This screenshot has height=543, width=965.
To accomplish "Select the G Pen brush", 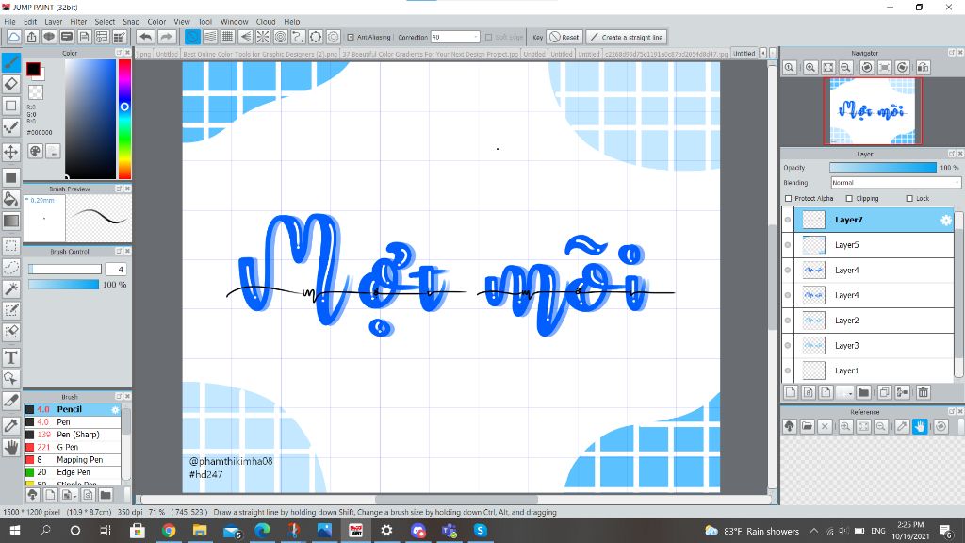I will point(73,447).
